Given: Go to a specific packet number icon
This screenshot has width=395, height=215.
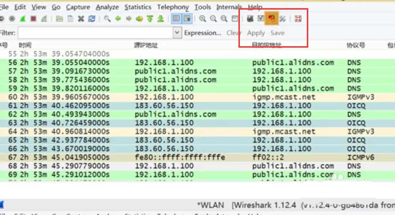Looking at the screenshot, I should coord(139,19).
